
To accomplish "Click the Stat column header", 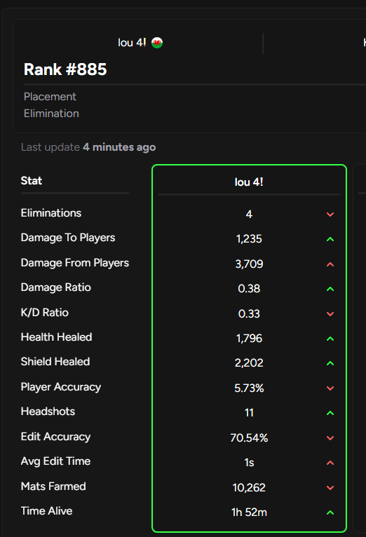I will [32, 180].
